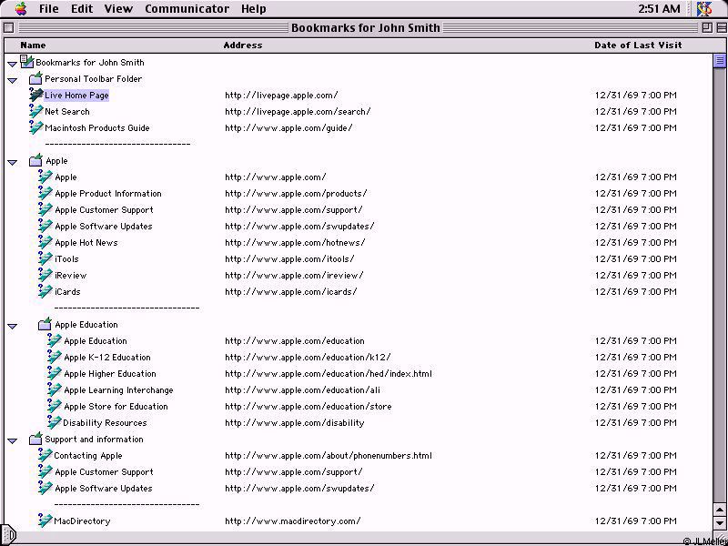Click the http://www.macdirectory.com/ address
Viewport: 728px width, 546px height.
pyautogui.click(x=292, y=521)
